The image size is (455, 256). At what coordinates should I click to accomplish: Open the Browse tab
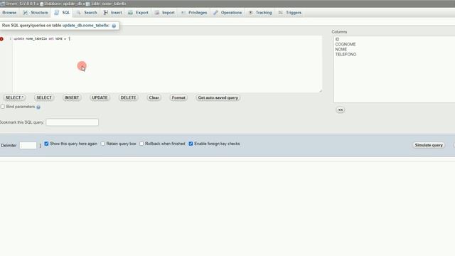tap(9, 13)
